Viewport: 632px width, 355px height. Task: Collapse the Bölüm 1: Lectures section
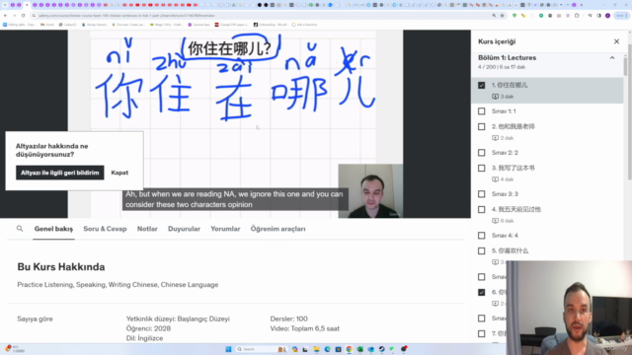tap(612, 58)
